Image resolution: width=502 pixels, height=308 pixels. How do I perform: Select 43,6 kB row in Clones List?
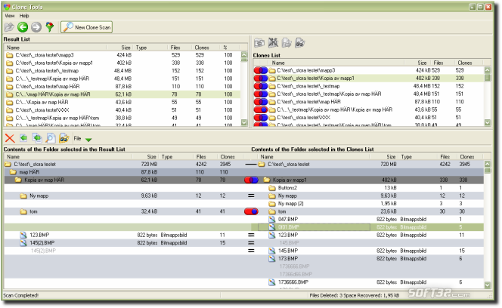(369, 109)
